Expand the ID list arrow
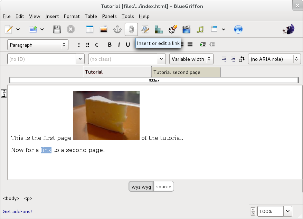Viewport: 303px width, 219px height. (80, 59)
